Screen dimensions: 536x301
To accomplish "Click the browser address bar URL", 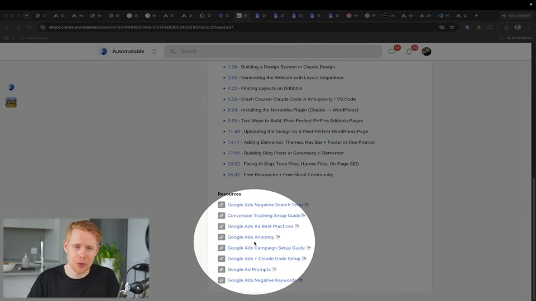I will [x=141, y=27].
